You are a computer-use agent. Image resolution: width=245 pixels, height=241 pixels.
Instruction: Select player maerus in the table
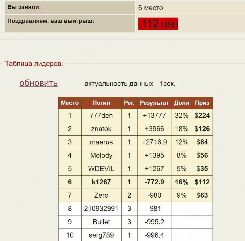click(101, 142)
